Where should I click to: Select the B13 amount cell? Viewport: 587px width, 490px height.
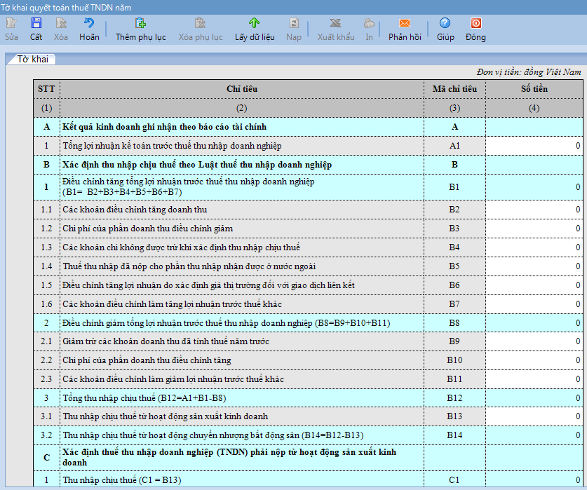tap(534, 416)
